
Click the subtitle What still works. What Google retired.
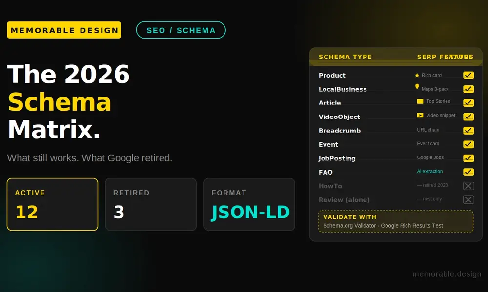(90, 158)
